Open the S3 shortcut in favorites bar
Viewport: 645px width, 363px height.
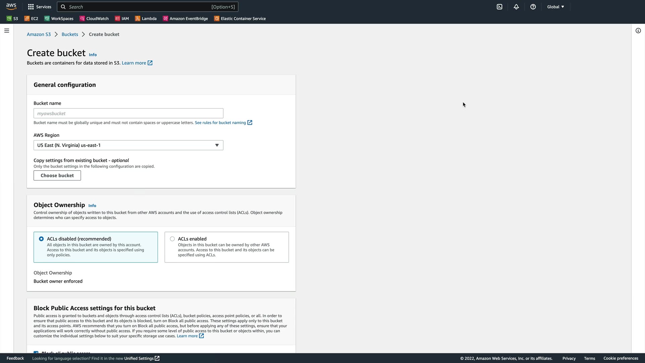12,18
